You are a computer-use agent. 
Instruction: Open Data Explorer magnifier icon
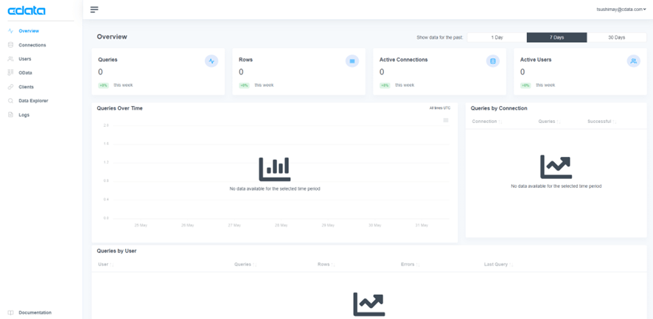tap(10, 101)
